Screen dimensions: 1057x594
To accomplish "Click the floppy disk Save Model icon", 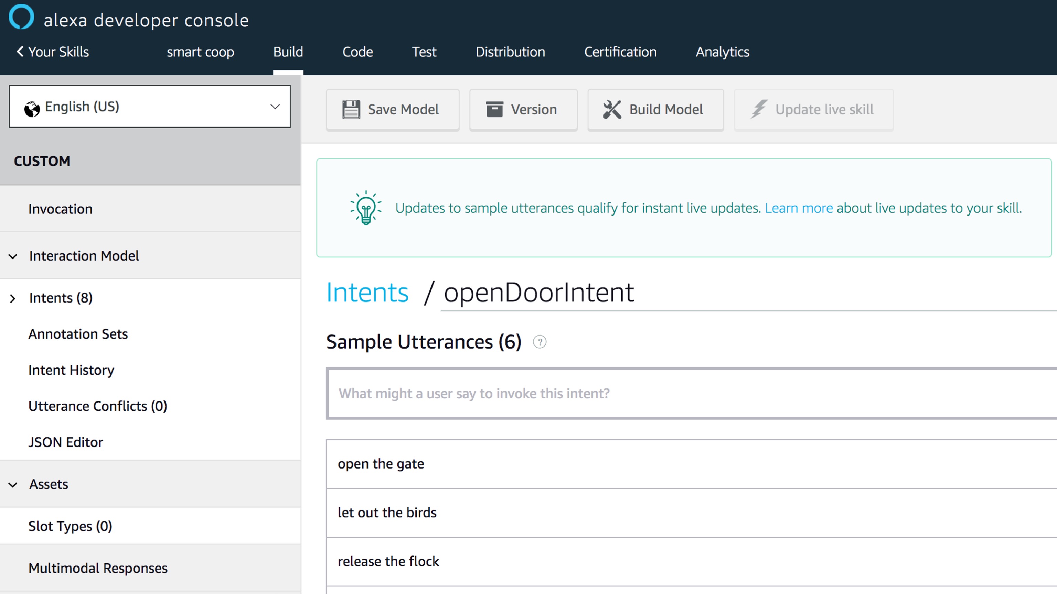I will click(351, 109).
